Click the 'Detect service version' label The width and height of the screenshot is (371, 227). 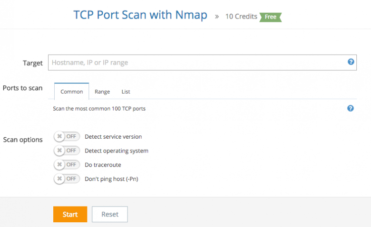coord(113,136)
